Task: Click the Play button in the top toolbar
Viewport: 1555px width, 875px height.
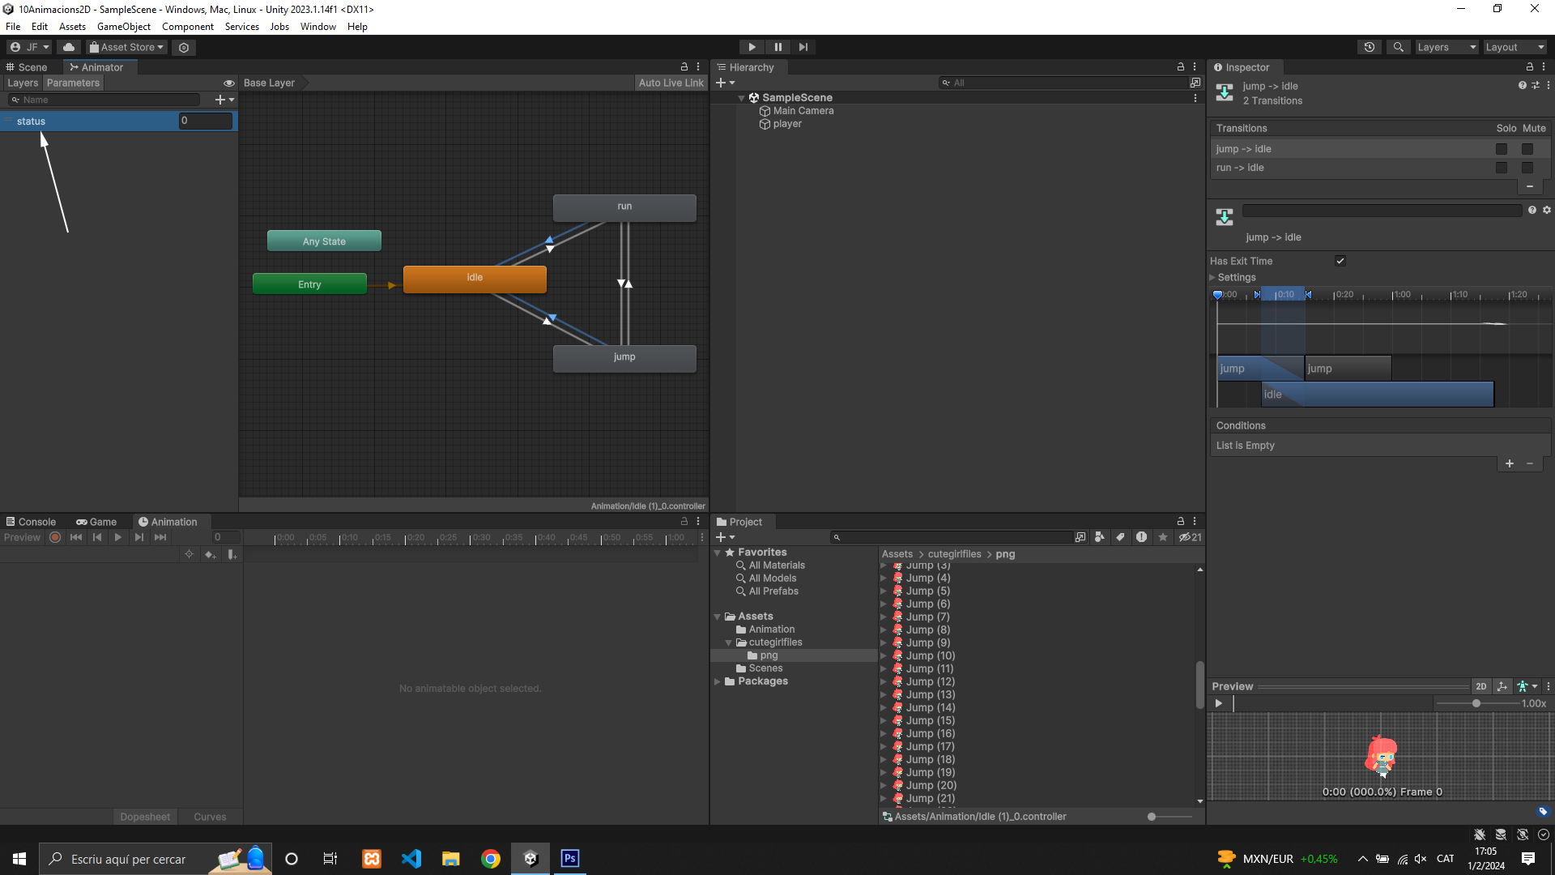Action: (752, 47)
